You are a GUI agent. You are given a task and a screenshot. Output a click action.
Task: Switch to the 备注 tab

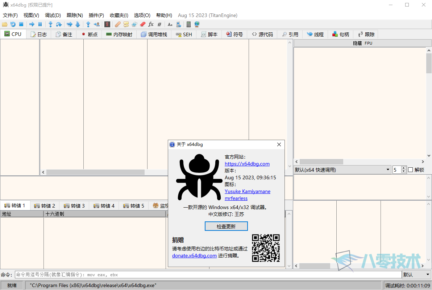pyautogui.click(x=64, y=34)
